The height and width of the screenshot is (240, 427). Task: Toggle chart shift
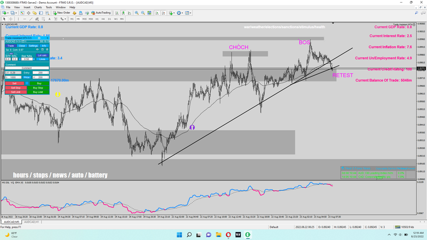point(163,13)
